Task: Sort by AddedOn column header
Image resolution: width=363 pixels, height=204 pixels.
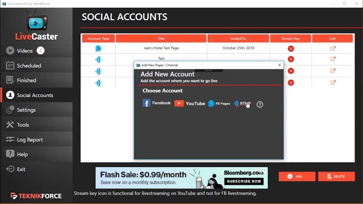Action: pos(238,39)
